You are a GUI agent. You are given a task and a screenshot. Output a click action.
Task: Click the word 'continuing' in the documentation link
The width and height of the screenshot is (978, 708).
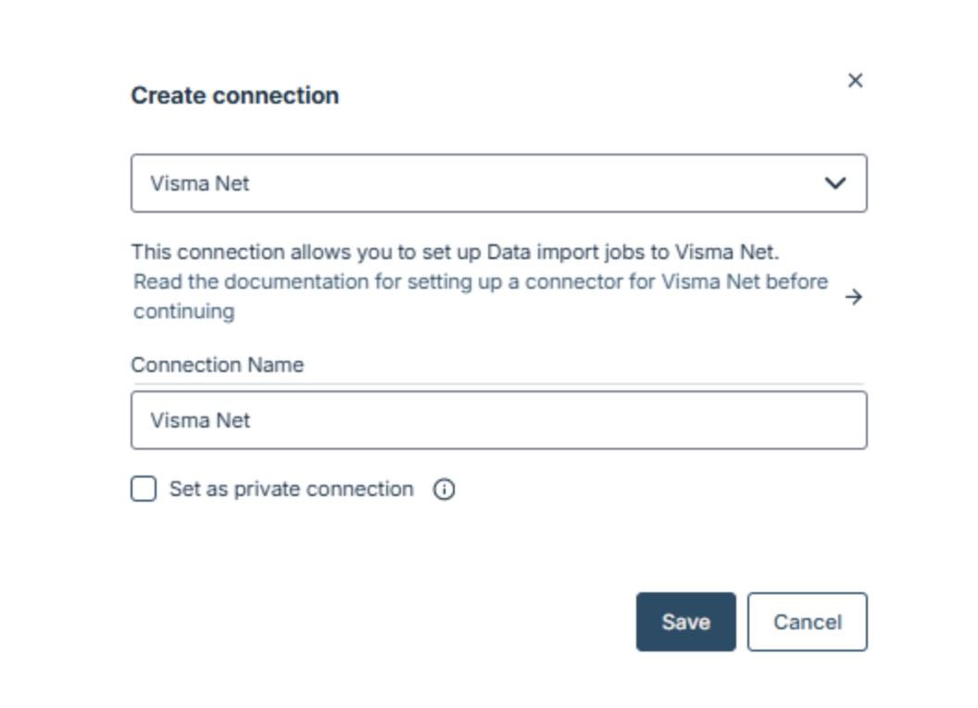coord(183,312)
